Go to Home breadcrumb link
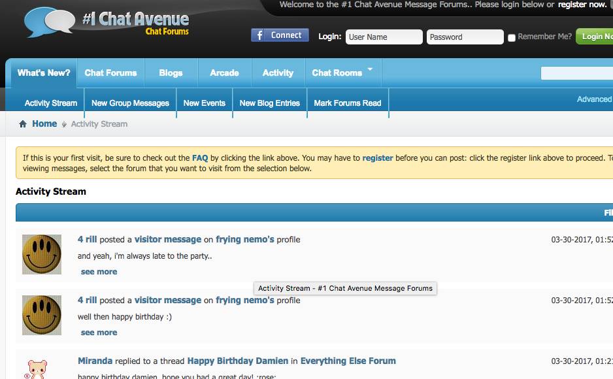 pos(44,124)
